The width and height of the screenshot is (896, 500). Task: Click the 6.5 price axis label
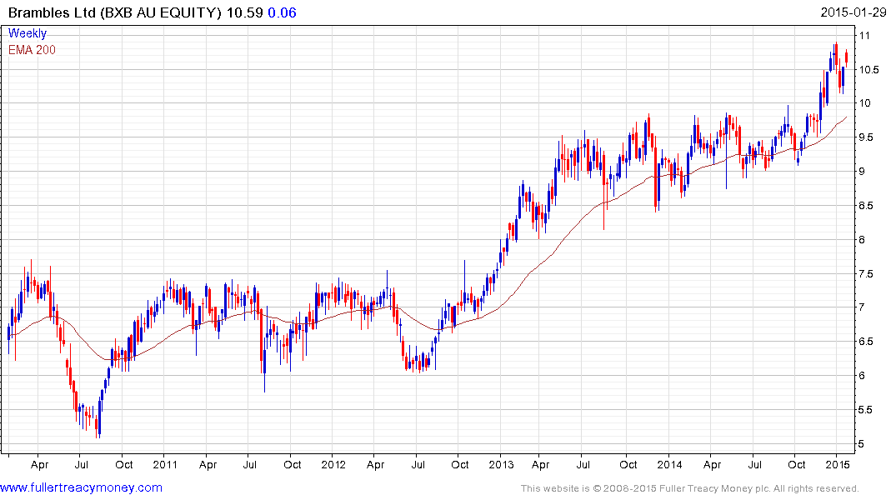[866, 342]
